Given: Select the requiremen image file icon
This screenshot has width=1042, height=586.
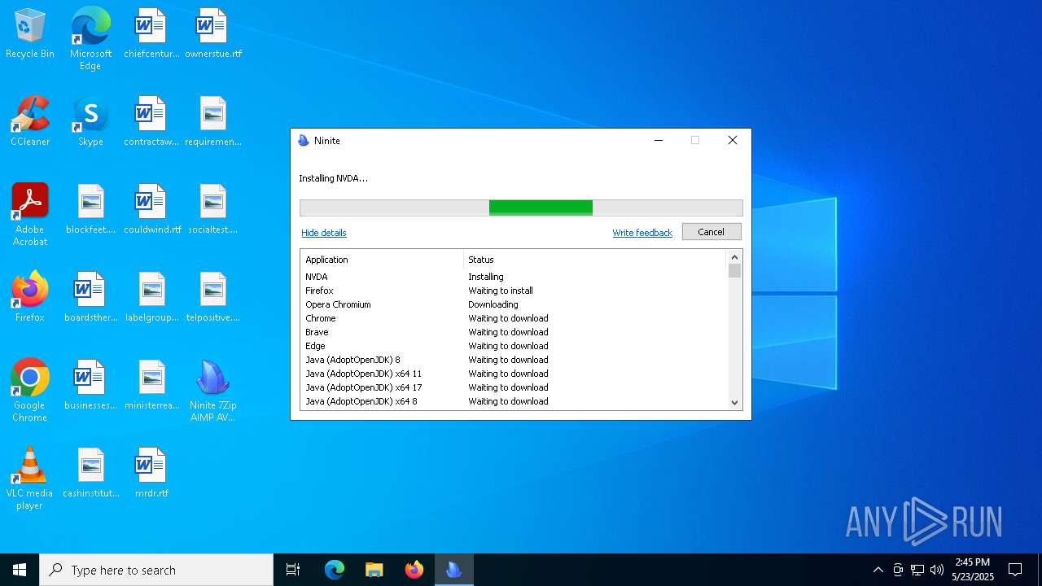Looking at the screenshot, I should [212, 122].
